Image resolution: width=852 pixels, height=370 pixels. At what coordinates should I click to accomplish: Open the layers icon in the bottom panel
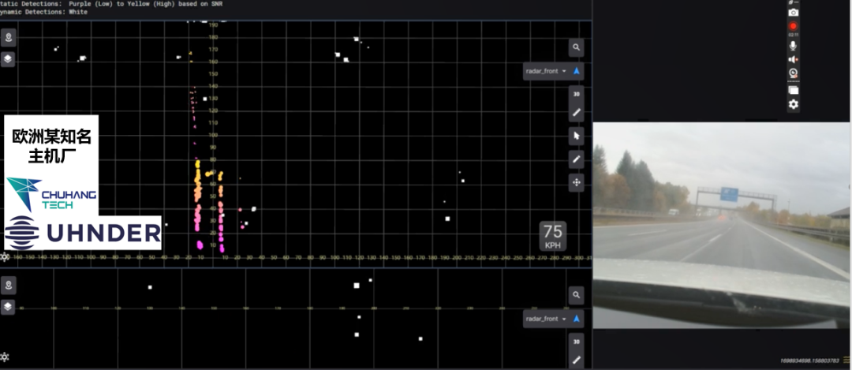click(x=8, y=307)
